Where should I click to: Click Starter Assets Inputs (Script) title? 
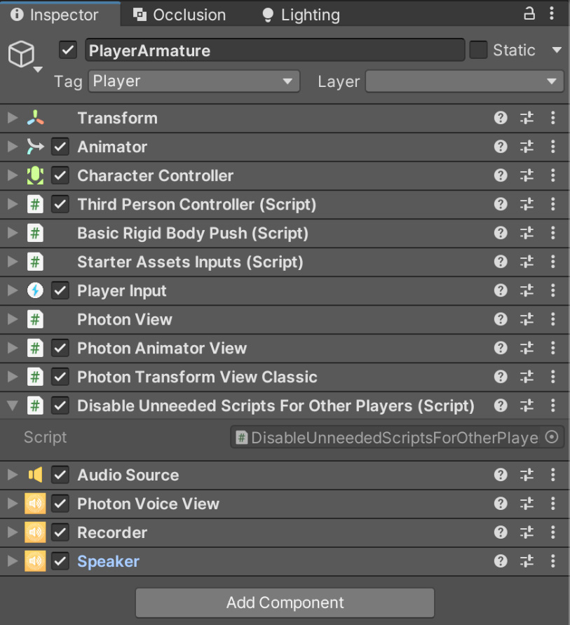pos(191,262)
